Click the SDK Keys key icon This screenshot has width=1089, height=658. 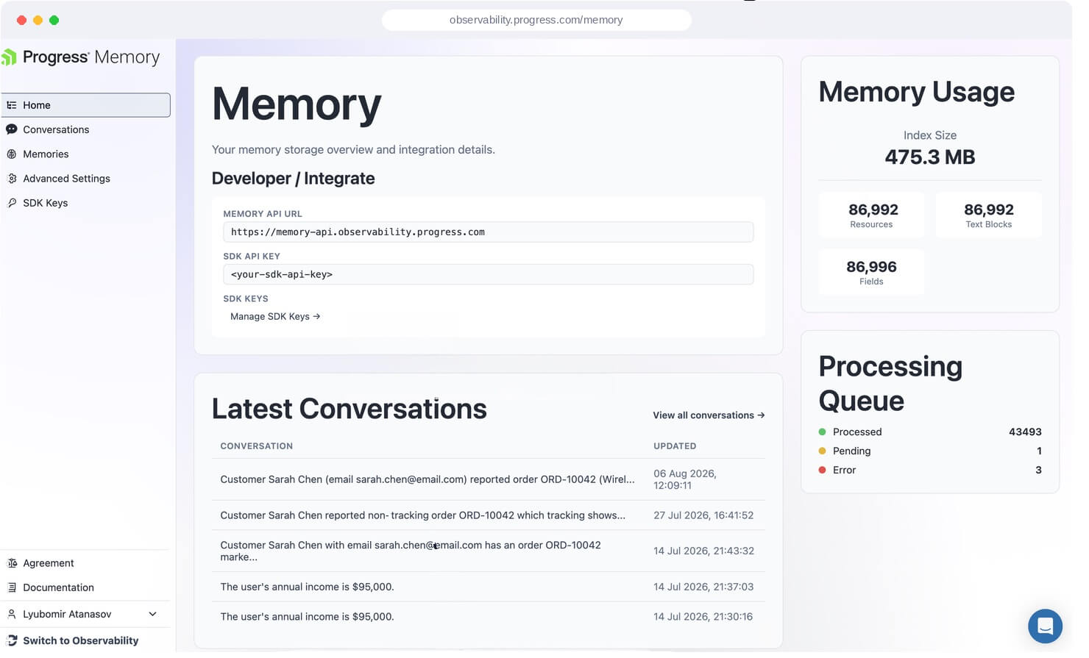(x=12, y=204)
